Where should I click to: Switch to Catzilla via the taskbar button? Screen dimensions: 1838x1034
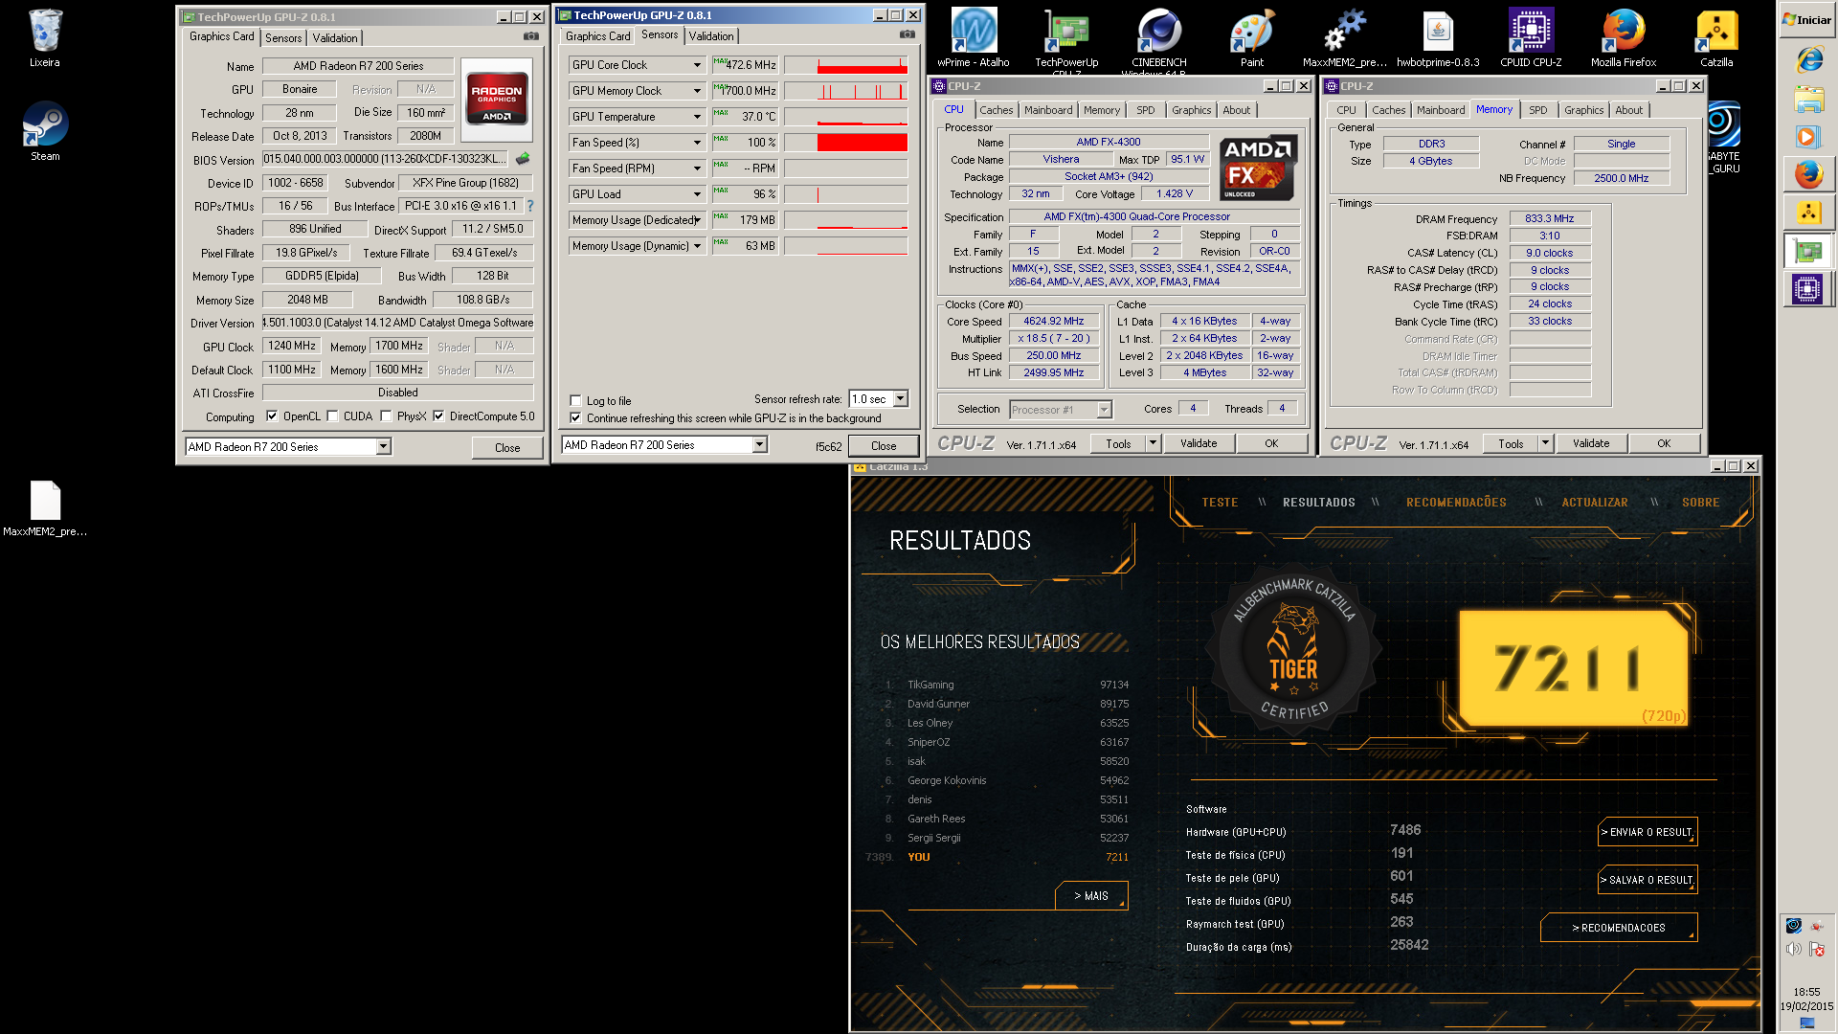(1808, 213)
